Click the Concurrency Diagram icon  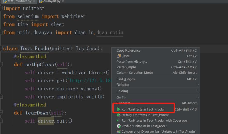[119, 131]
